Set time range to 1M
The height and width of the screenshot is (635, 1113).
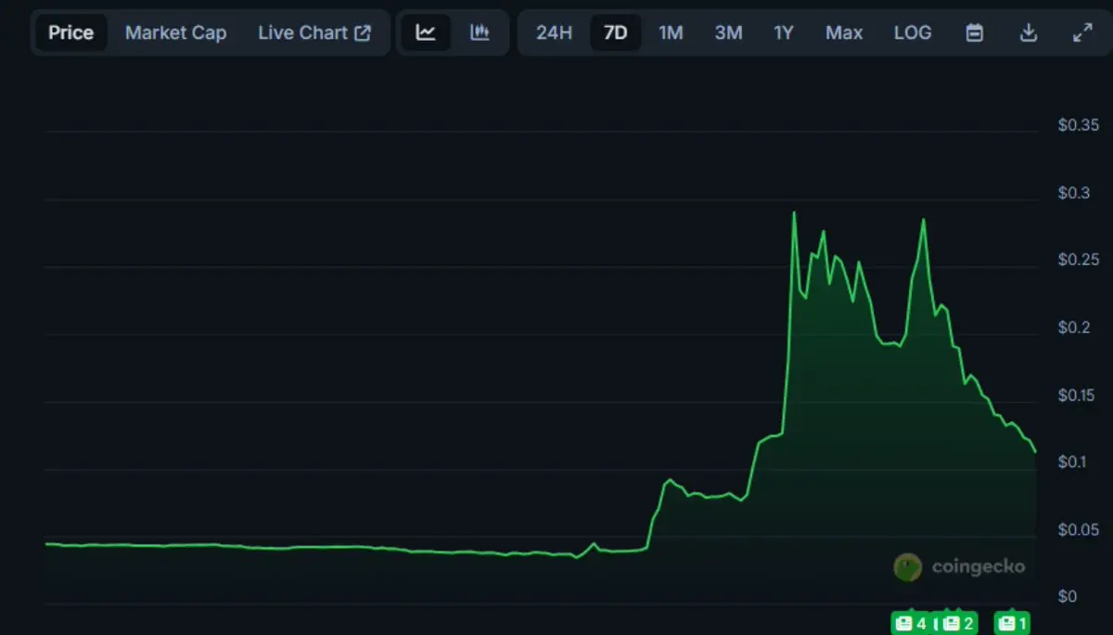click(x=671, y=32)
